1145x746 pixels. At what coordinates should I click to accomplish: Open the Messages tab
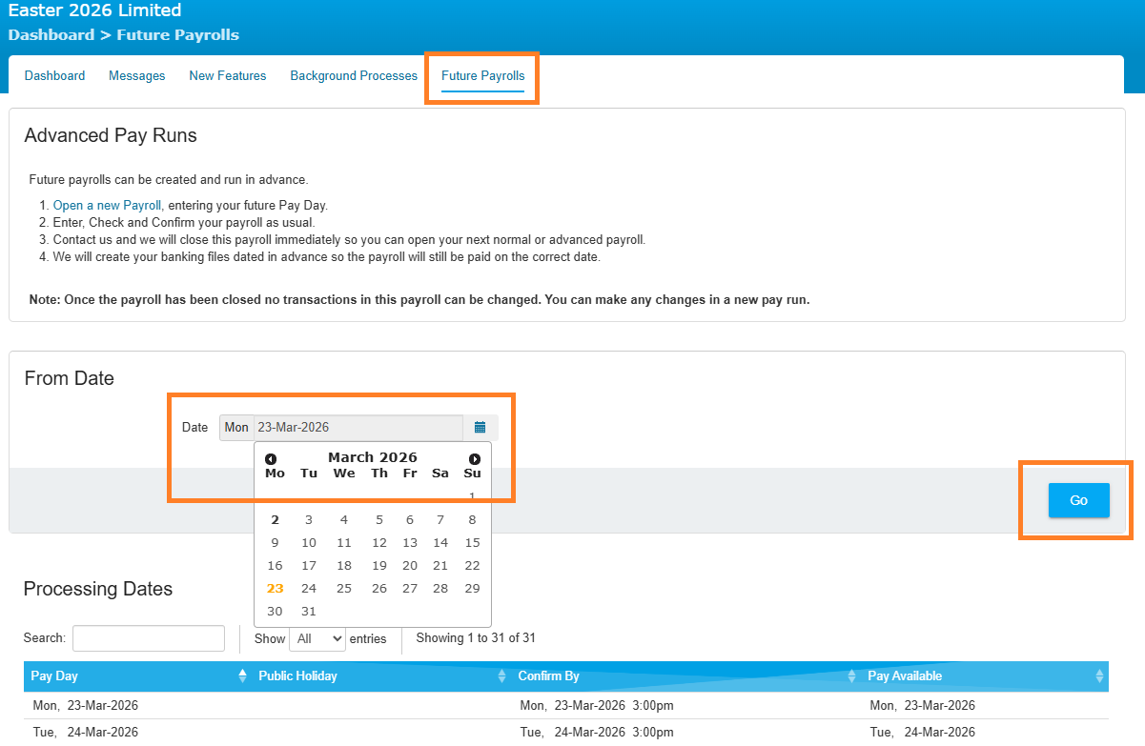pos(136,76)
